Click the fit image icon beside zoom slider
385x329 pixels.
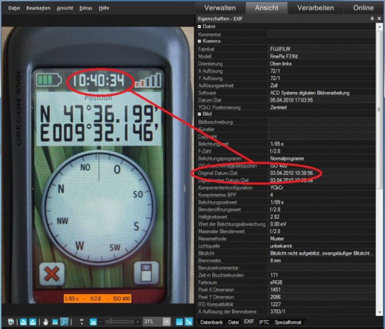[93, 322]
